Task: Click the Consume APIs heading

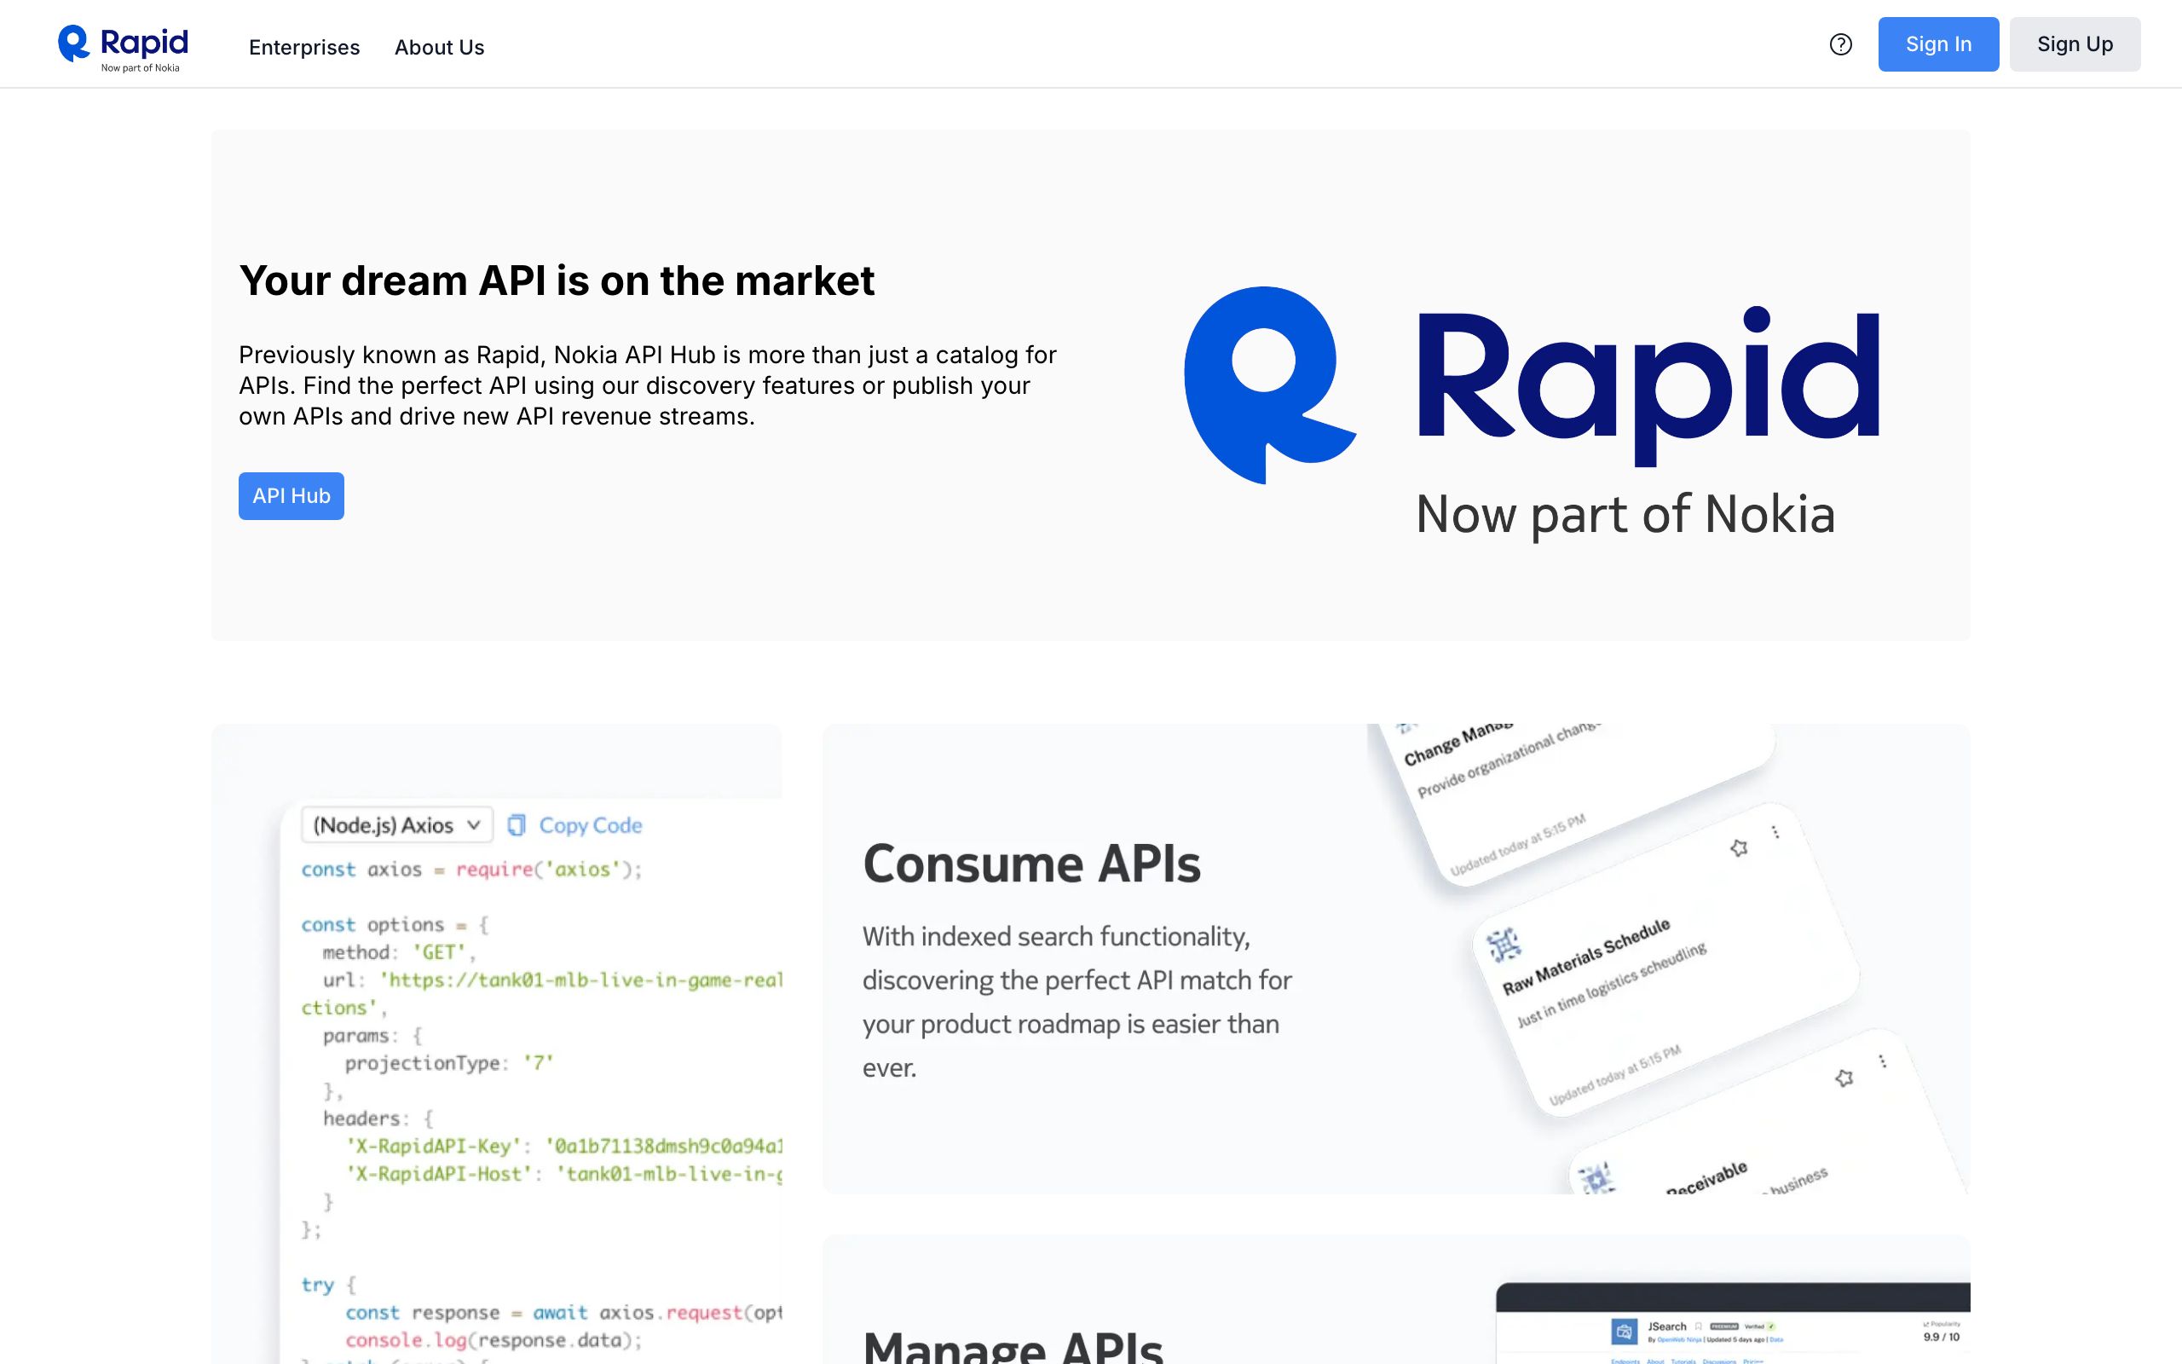Action: click(x=1031, y=864)
